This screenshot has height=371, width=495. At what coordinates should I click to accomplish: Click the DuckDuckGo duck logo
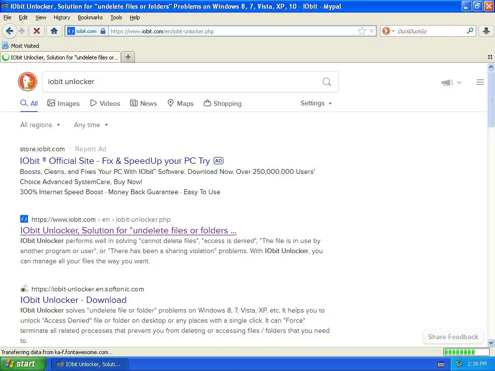click(x=28, y=82)
